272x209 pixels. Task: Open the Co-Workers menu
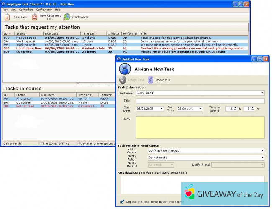click(x=26, y=10)
